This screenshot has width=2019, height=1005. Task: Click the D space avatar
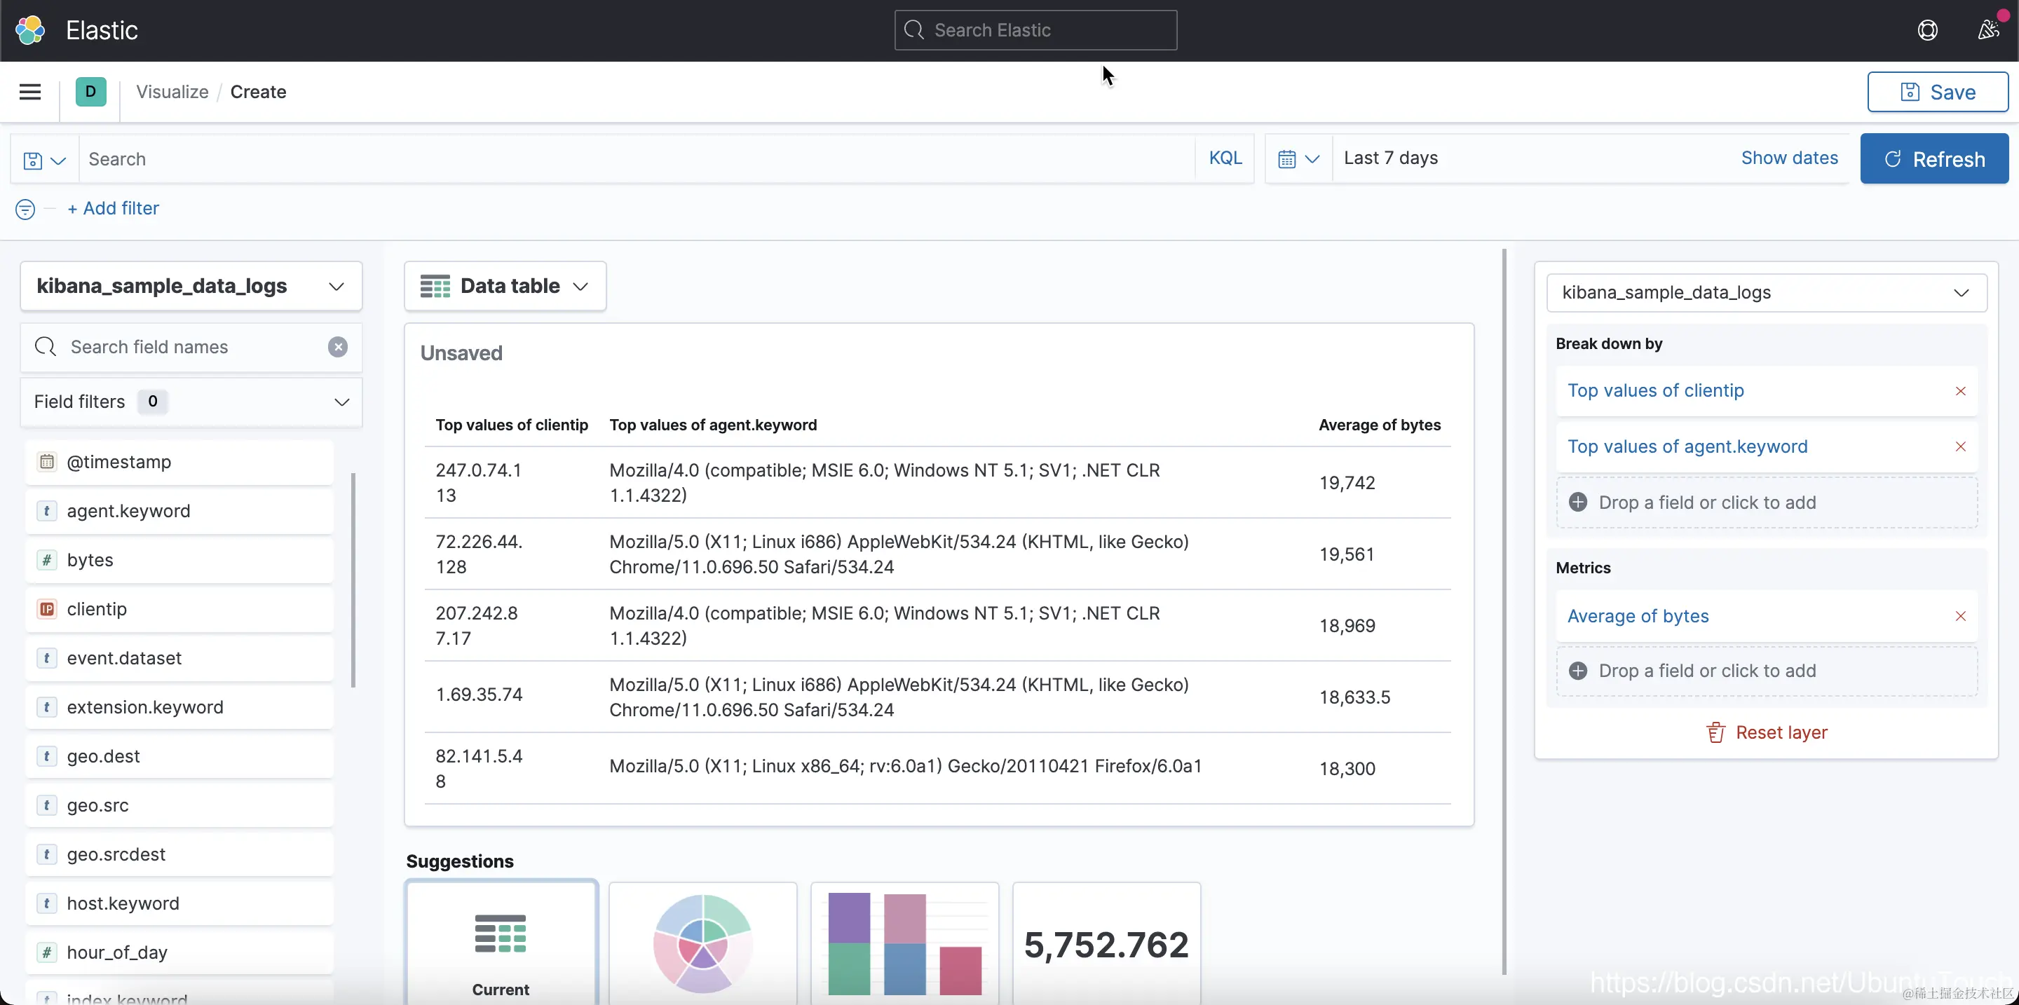pyautogui.click(x=91, y=92)
